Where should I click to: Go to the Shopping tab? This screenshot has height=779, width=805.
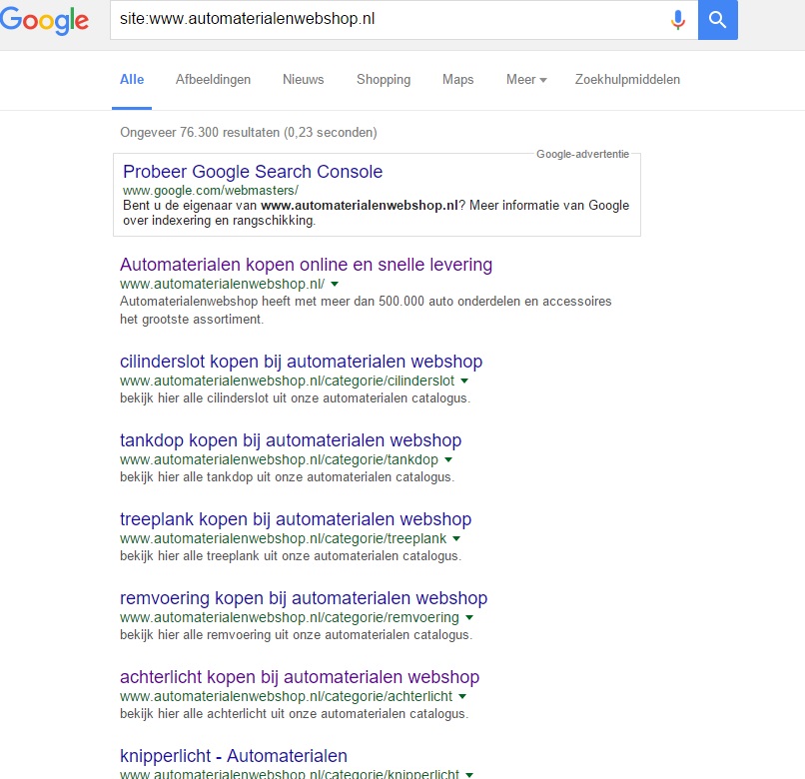pos(384,80)
